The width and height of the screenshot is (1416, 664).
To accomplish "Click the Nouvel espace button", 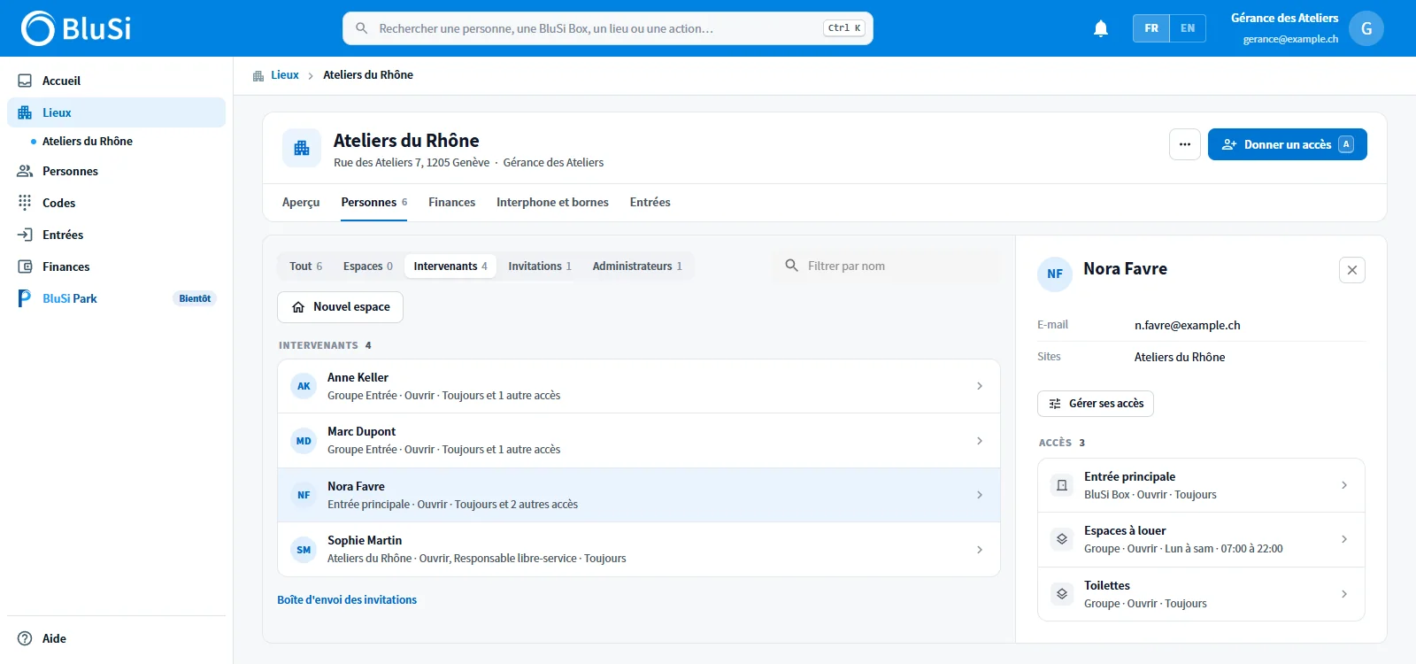I will coord(341,307).
